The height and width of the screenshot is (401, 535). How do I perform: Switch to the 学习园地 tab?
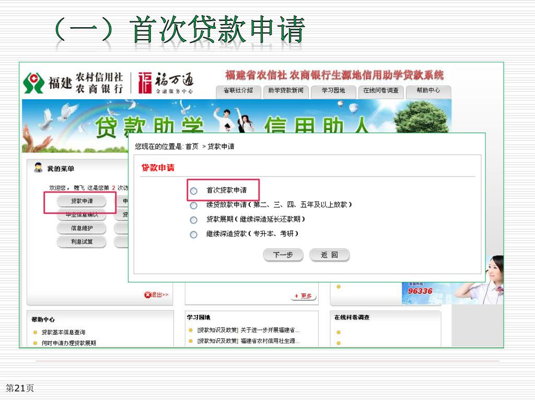(x=333, y=92)
